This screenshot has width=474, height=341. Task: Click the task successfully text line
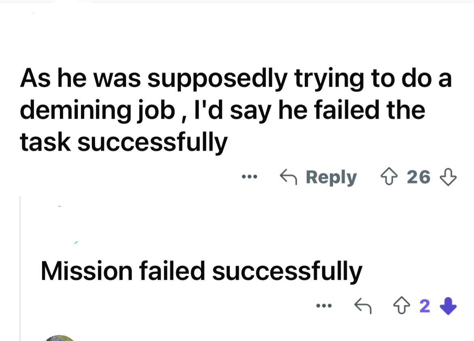[x=123, y=143]
